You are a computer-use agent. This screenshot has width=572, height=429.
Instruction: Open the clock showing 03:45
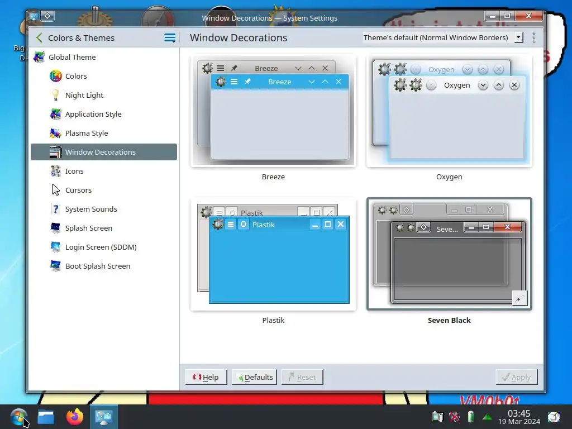point(519,417)
